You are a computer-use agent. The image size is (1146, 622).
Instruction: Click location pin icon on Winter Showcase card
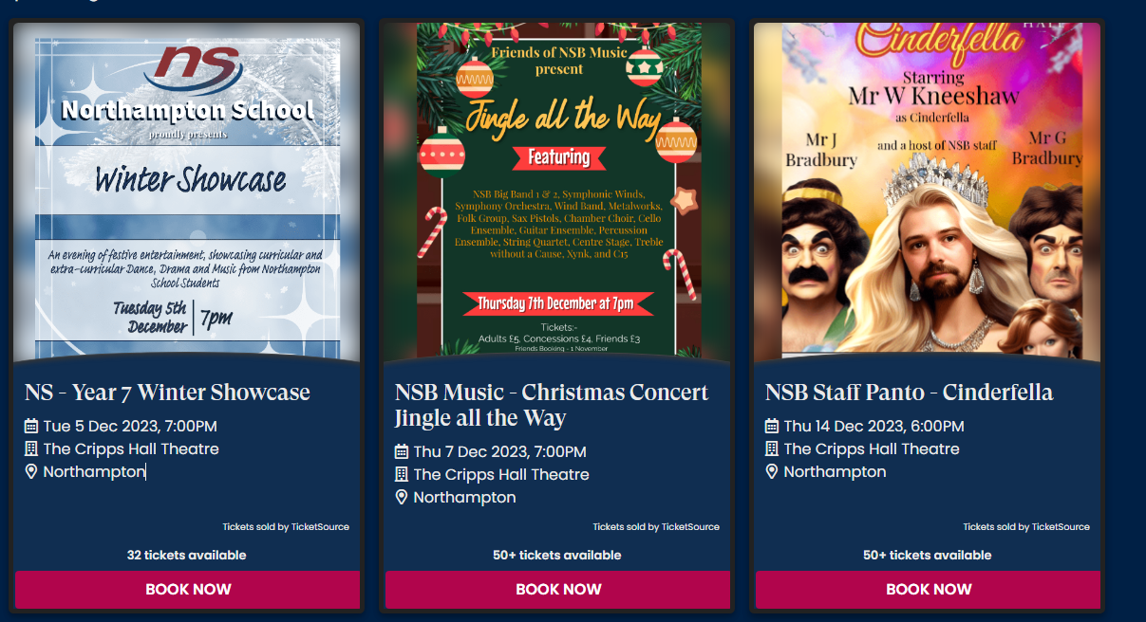point(31,472)
